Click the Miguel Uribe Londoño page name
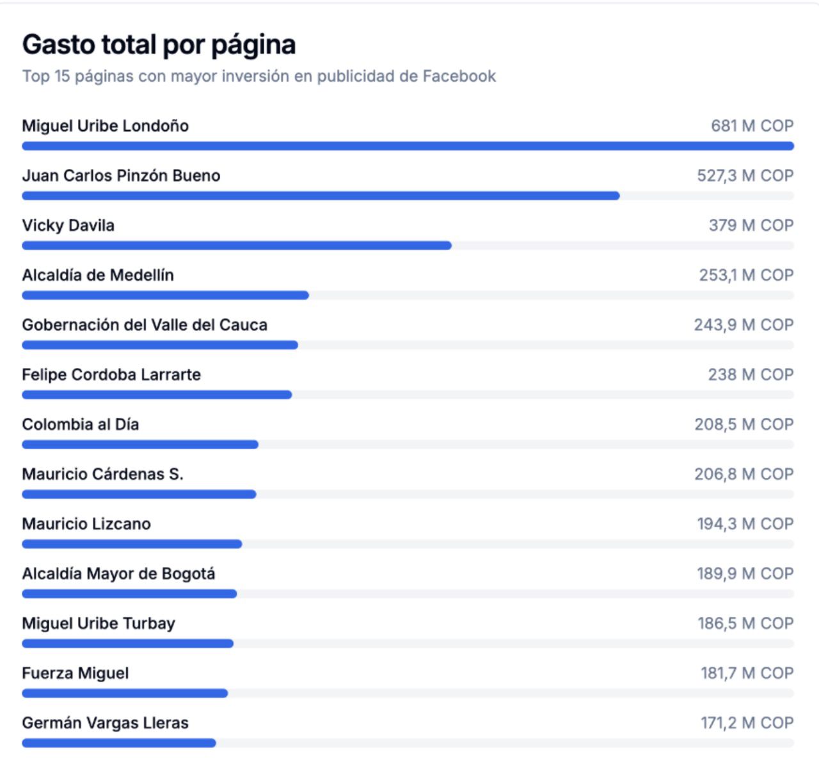The height and width of the screenshot is (764, 819). [105, 126]
